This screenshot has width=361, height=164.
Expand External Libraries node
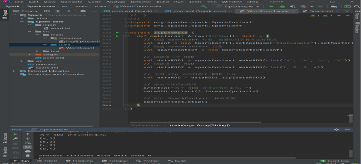pyautogui.click(x=14, y=71)
